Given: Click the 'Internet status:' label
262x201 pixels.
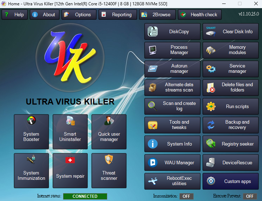Looking at the screenshot, I should click(49, 196).
